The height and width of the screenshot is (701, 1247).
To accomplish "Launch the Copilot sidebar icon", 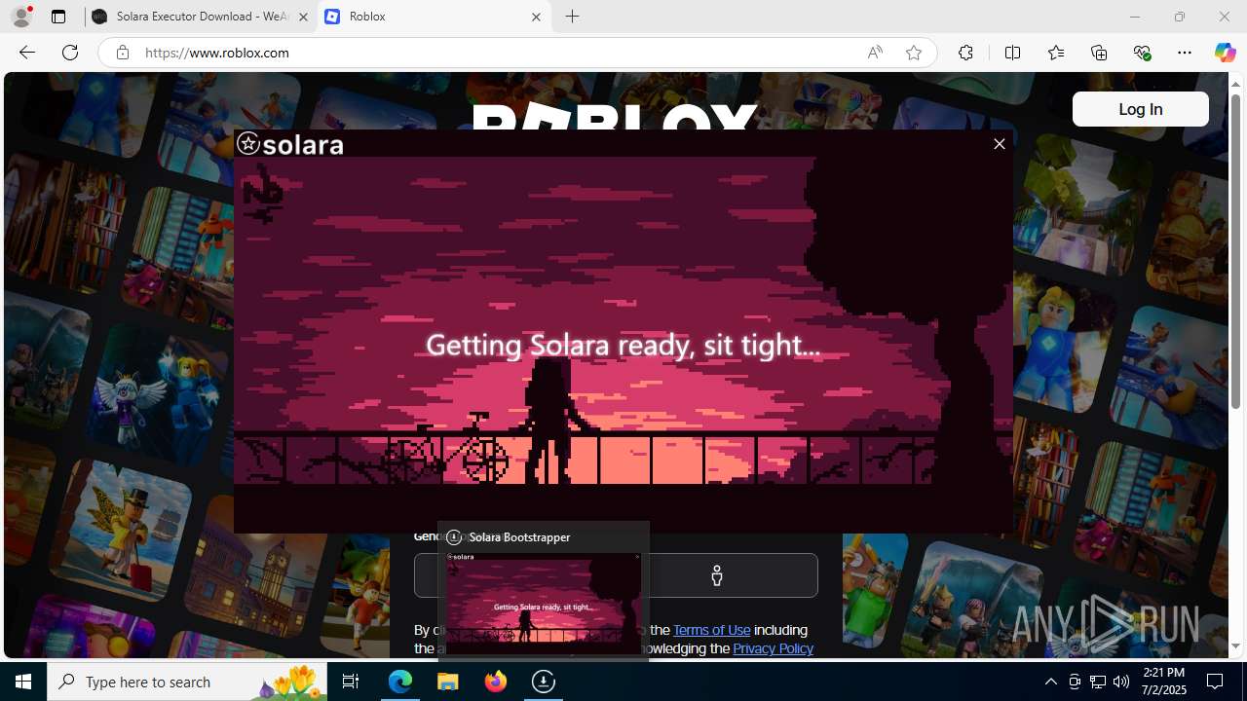I will 1225,53.
